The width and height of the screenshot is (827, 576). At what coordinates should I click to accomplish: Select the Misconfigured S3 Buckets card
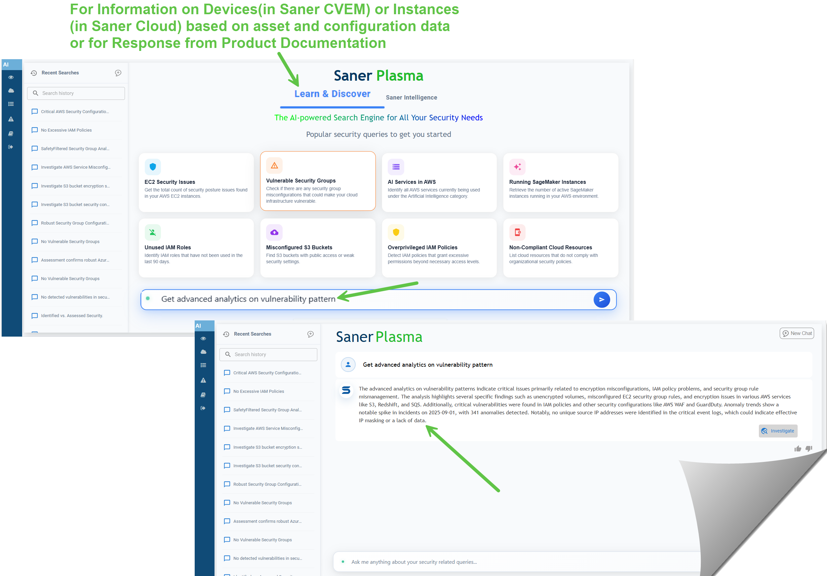pyautogui.click(x=318, y=248)
